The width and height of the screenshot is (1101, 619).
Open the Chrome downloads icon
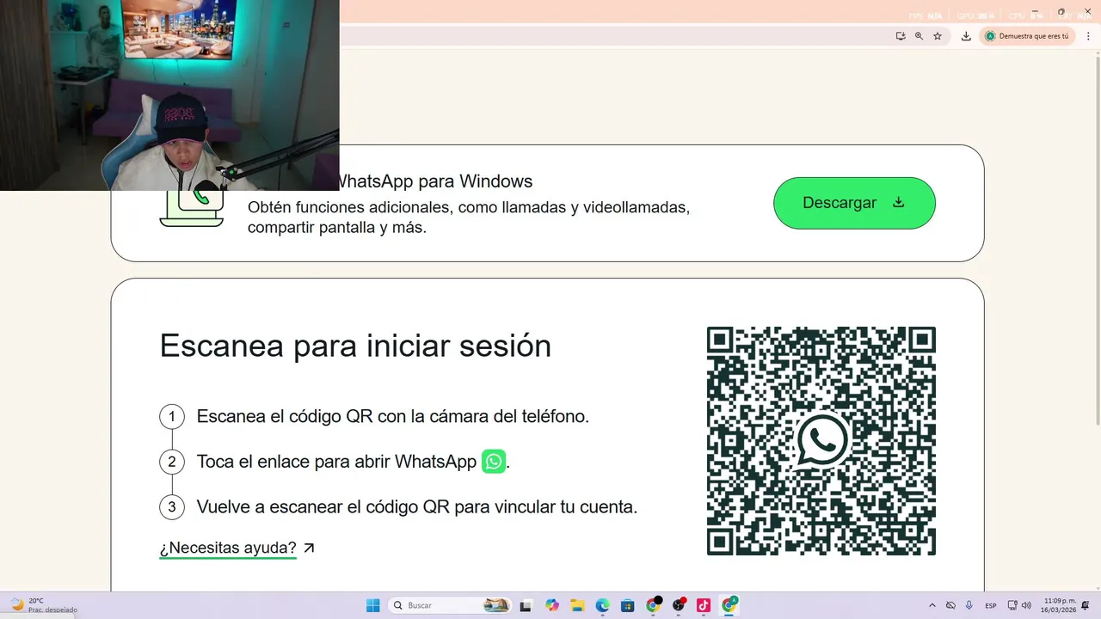coord(966,36)
